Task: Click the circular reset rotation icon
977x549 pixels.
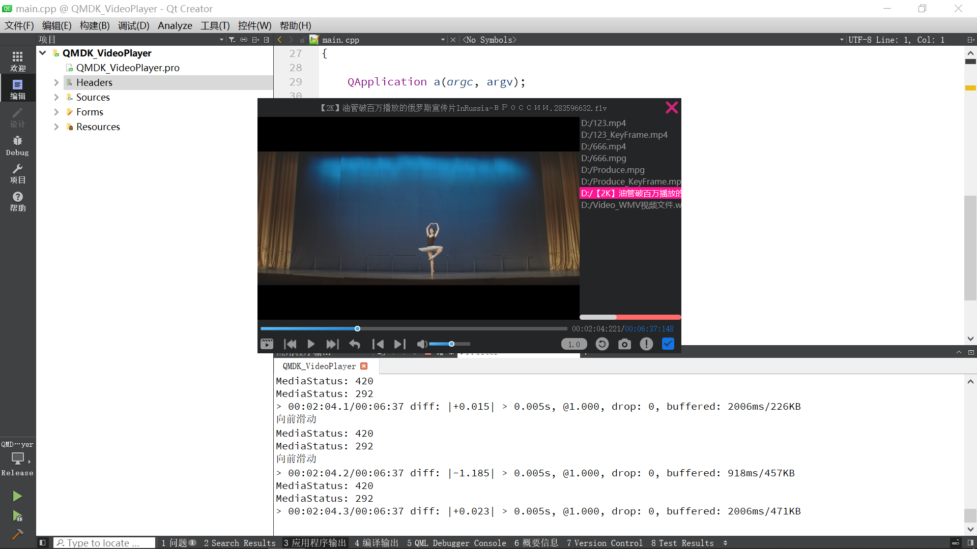Action: pyautogui.click(x=602, y=344)
